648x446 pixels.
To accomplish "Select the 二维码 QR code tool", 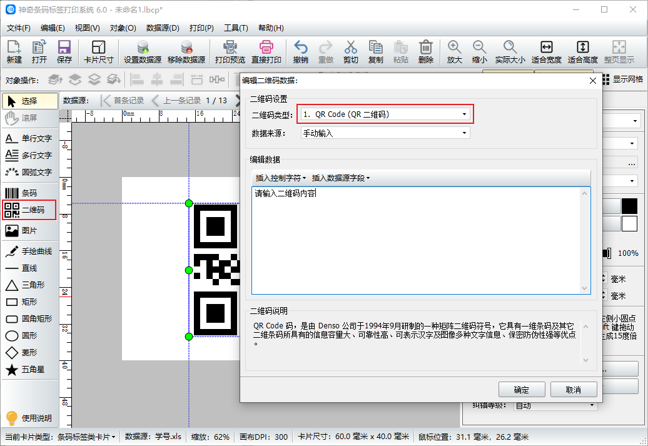I will (x=29, y=210).
